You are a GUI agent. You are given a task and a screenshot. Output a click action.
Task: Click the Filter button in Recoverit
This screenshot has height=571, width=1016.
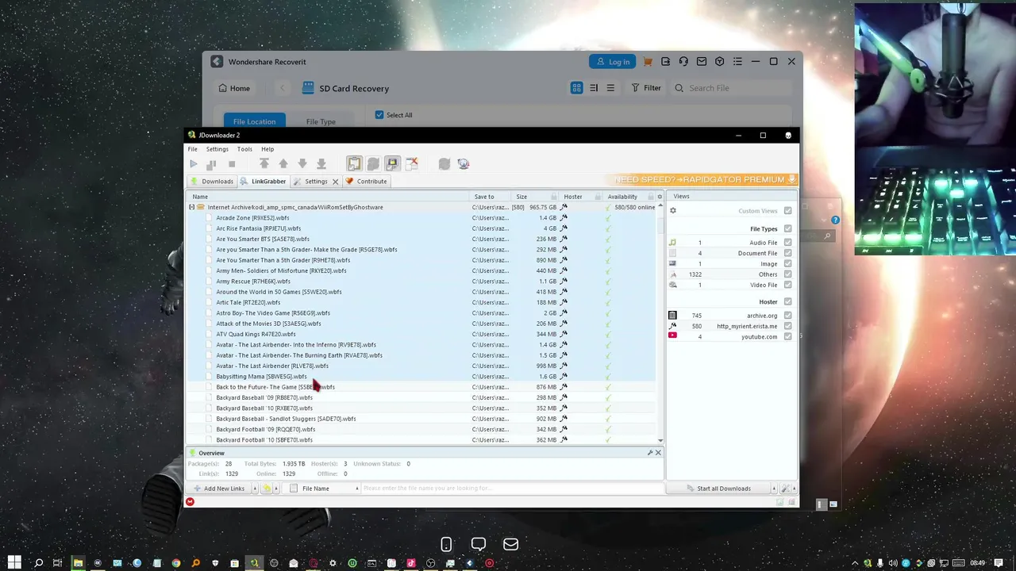645,88
